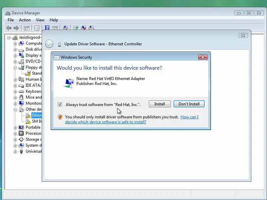The height and width of the screenshot is (200, 267).
Task: Select the 'iexistisgood-' root computer label
Action: point(30,37)
